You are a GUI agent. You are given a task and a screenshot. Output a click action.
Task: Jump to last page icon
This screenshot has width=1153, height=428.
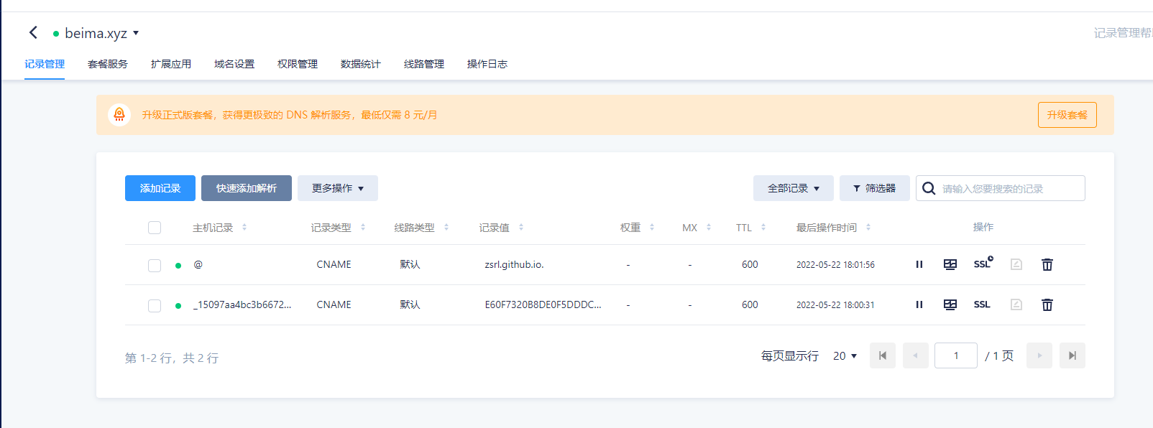point(1072,355)
